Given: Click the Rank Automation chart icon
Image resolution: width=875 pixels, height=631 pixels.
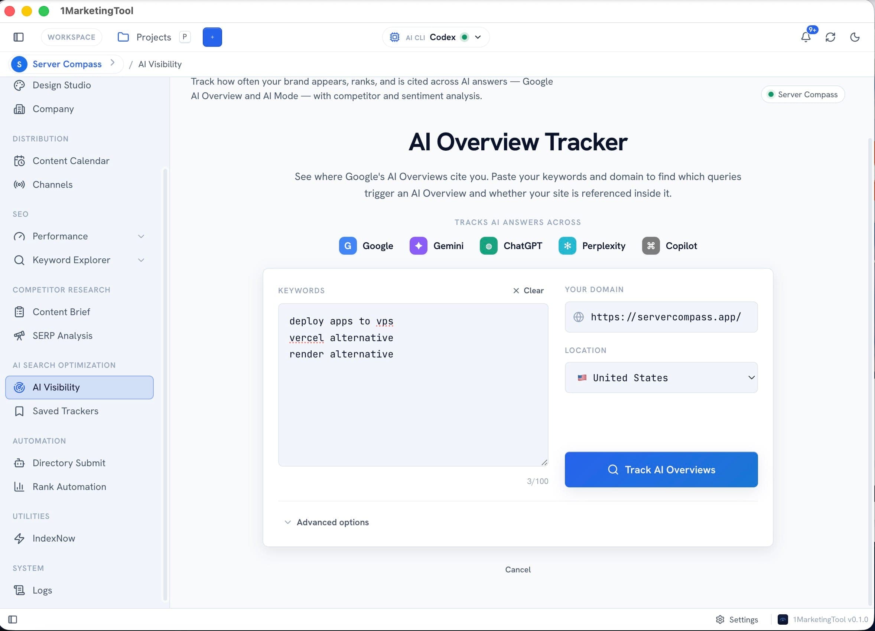Looking at the screenshot, I should coord(19,487).
